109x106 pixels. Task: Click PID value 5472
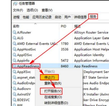[x=65, y=61]
